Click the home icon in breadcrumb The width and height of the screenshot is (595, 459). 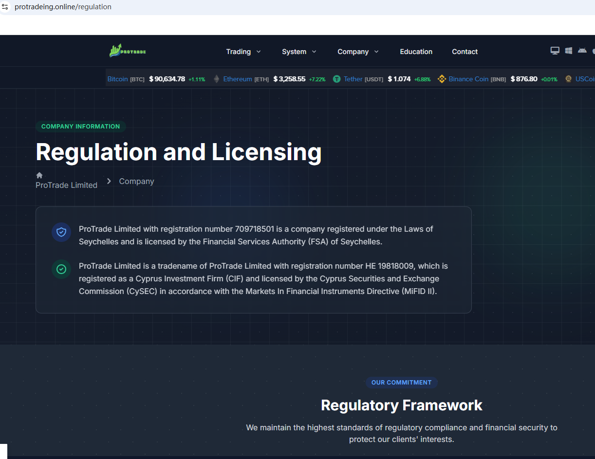[x=39, y=175]
